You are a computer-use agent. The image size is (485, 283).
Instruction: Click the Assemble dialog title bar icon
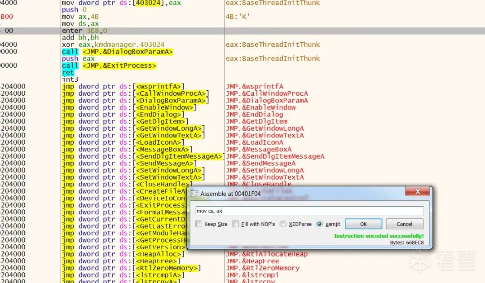pos(194,194)
